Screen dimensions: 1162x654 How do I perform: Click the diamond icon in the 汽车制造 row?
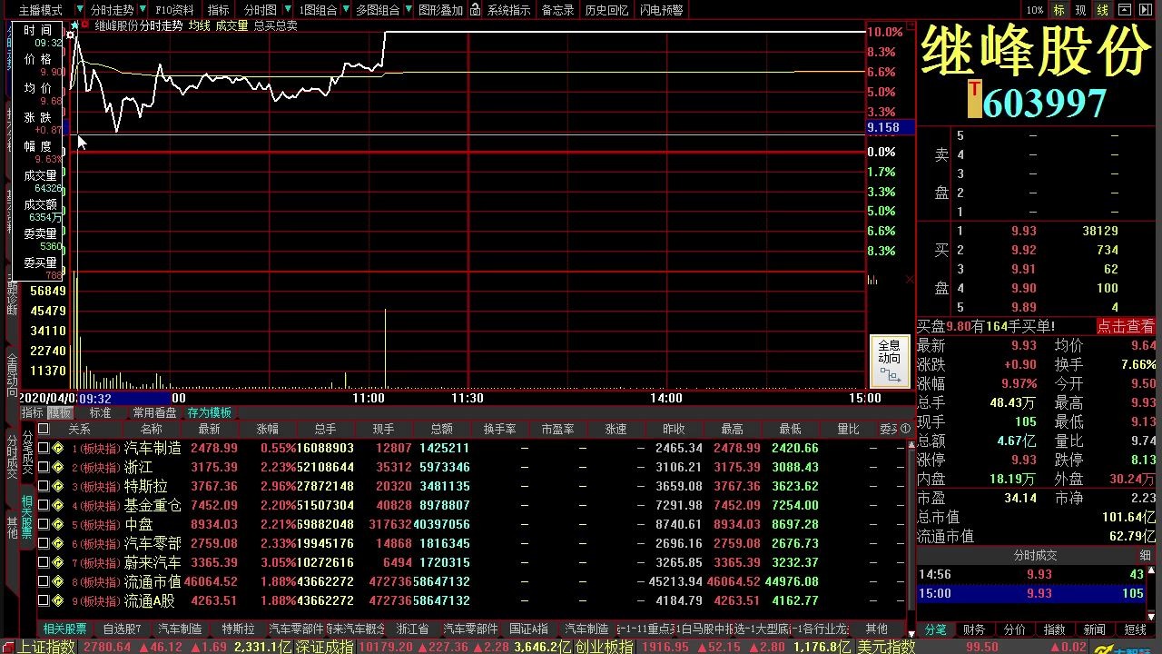57,448
